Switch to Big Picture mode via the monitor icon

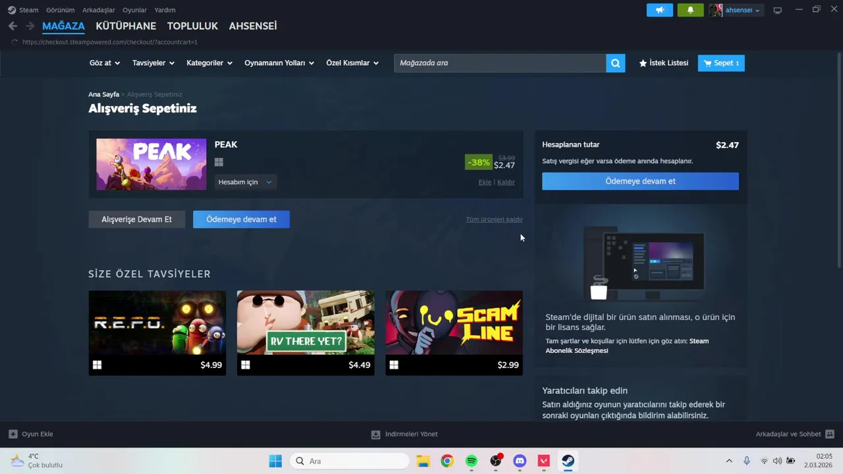pyautogui.click(x=777, y=10)
